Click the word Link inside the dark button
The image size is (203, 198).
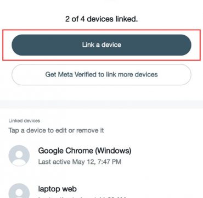coord(88,45)
